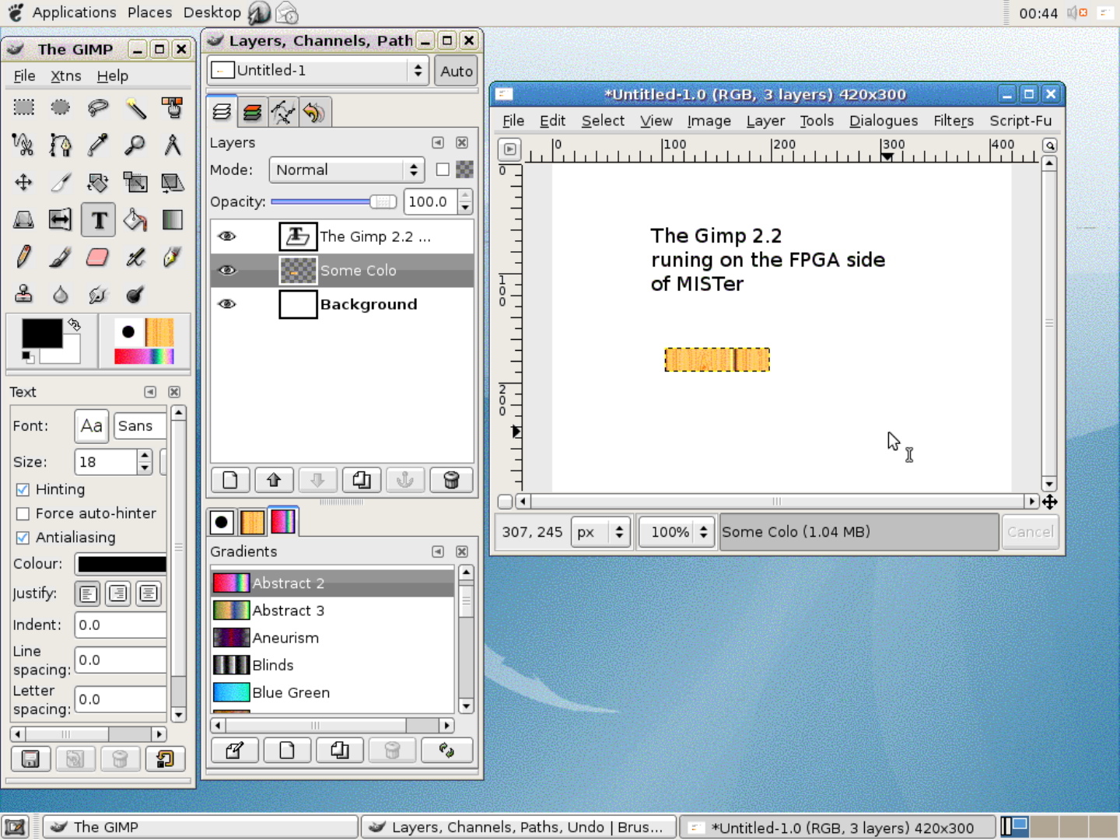Image resolution: width=1120 pixels, height=840 pixels.
Task: Select the Pencil tool
Action: click(x=23, y=257)
